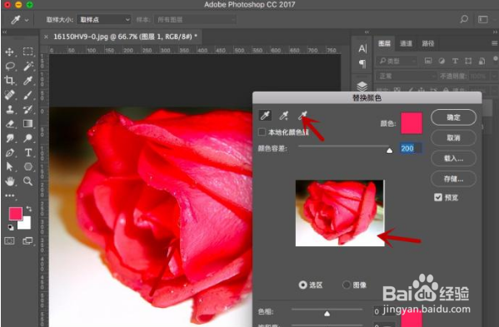Choose the Subtract from Sample eyedropper
Viewport: 499px width, 327px height.
click(302, 116)
